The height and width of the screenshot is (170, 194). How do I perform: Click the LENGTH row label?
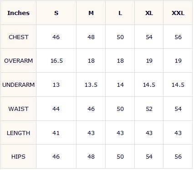[x=18, y=133]
